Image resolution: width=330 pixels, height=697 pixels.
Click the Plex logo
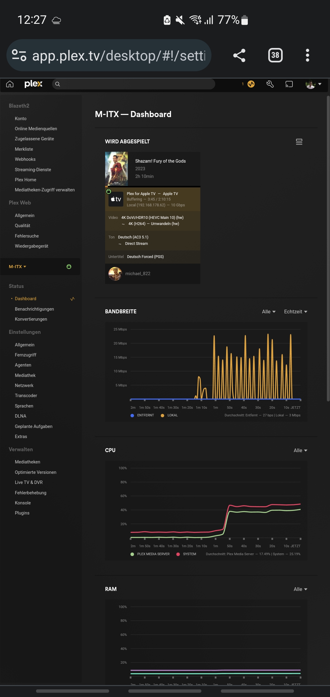[x=33, y=84]
